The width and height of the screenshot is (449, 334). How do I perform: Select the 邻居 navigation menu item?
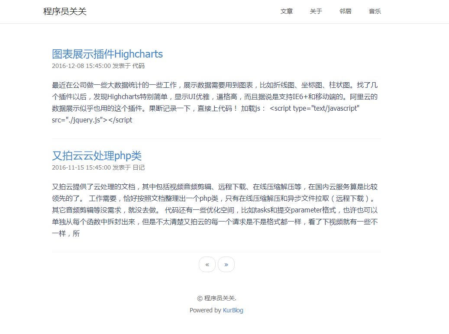[346, 12]
